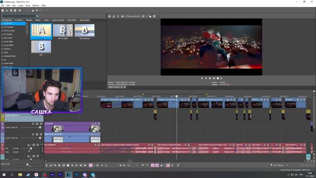This screenshot has width=316, height=178.
Task: Select Gradient Wipe in the transitions list
Action: pyautogui.click(x=10, y=56)
